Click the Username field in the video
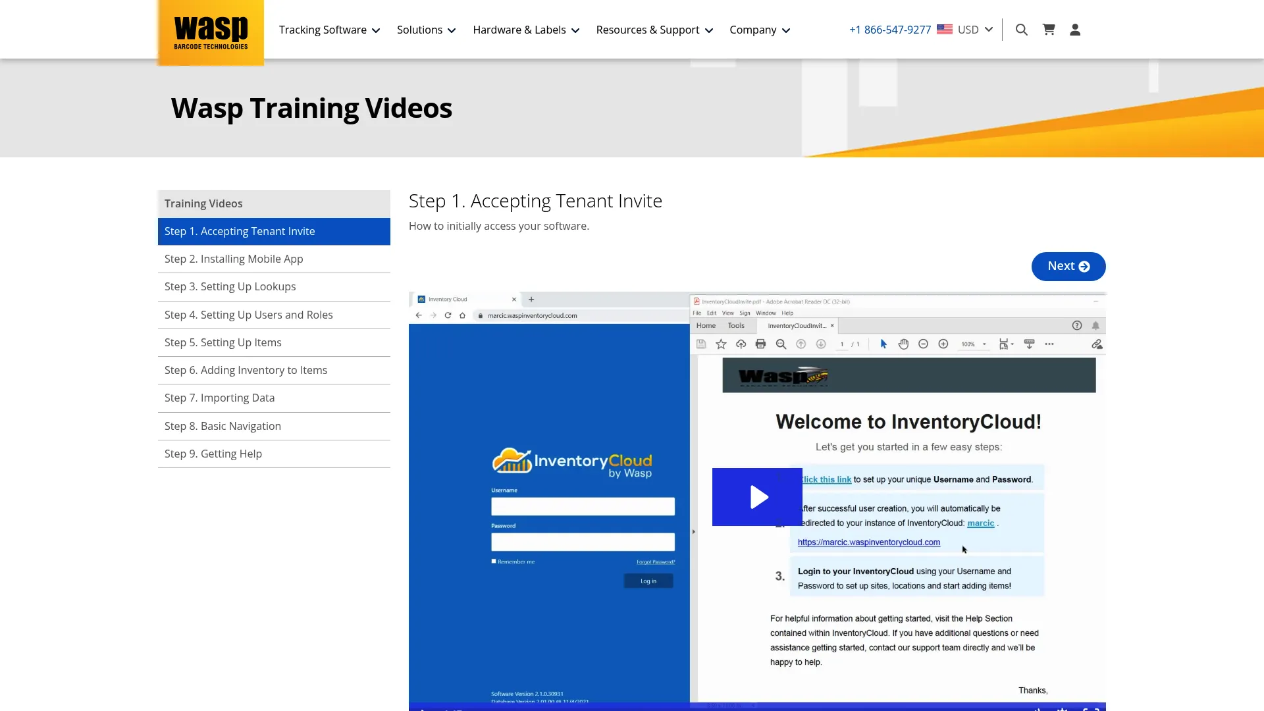The image size is (1264, 711). click(x=583, y=506)
